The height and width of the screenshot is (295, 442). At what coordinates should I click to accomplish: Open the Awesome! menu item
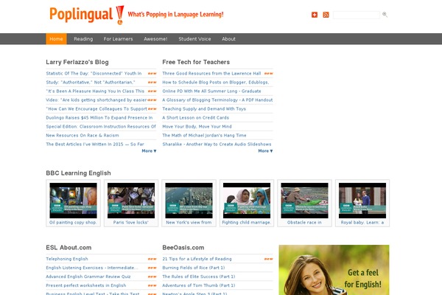[x=155, y=39]
